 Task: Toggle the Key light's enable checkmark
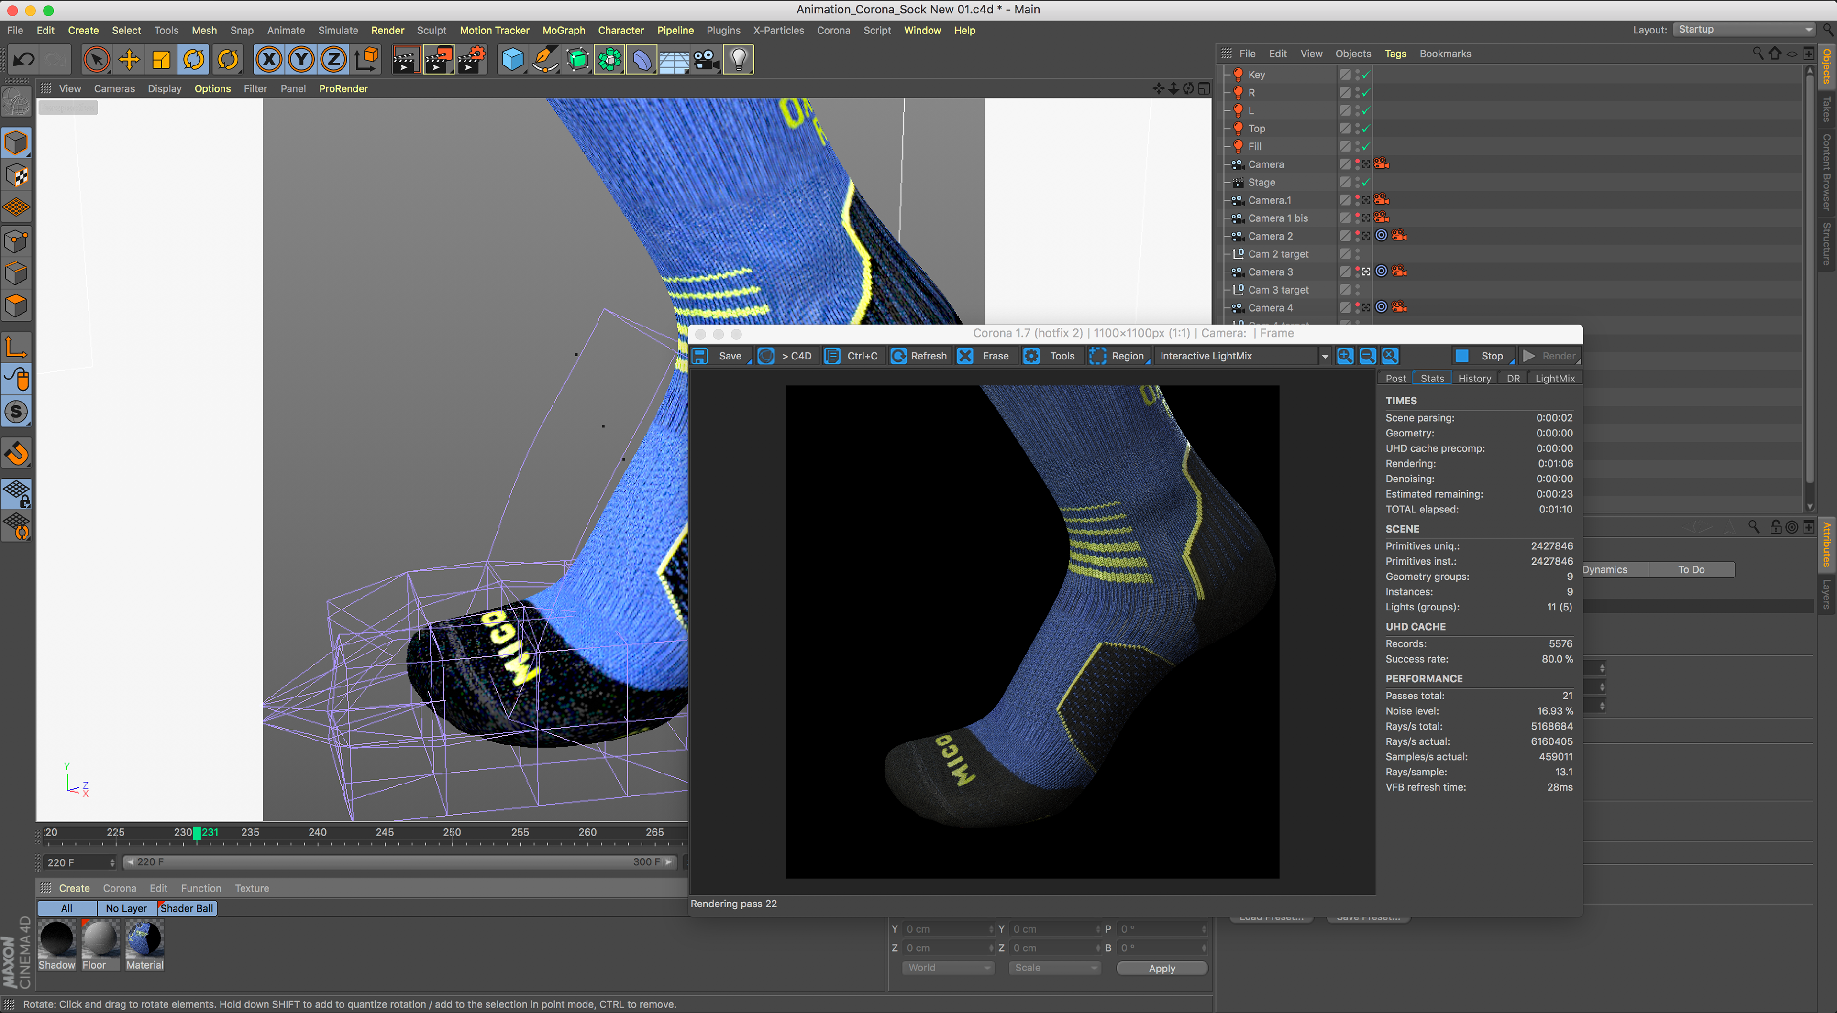1366,75
